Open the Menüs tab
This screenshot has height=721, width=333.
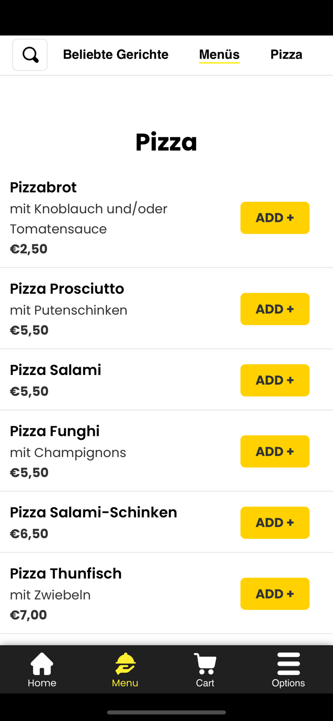coord(219,54)
